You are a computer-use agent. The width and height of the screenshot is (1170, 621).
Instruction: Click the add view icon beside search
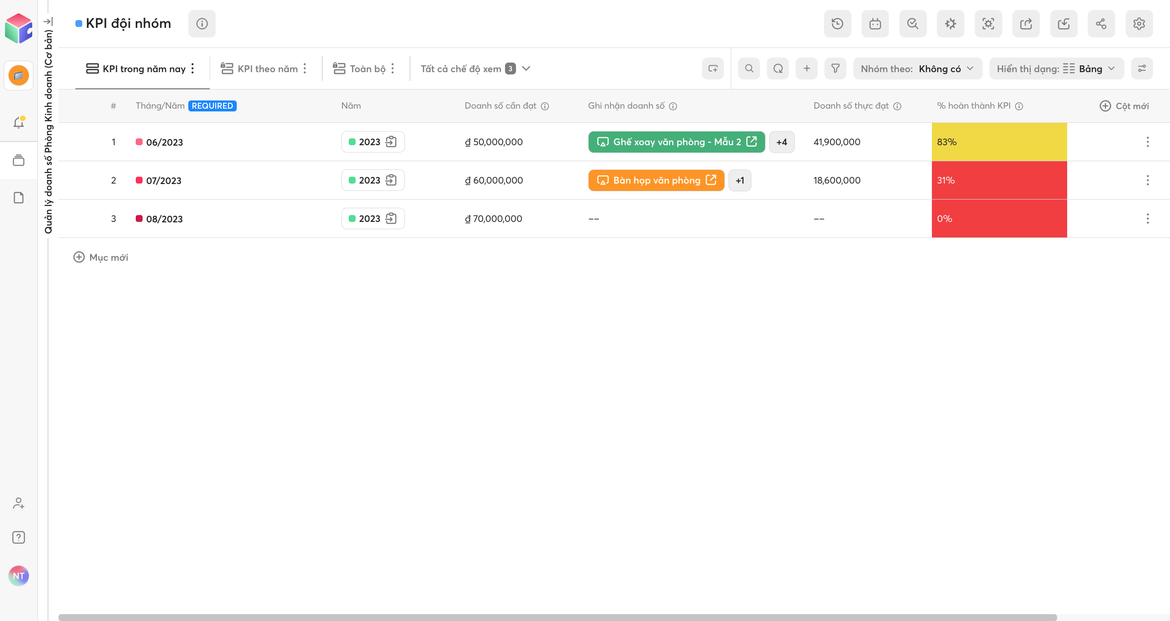click(x=713, y=68)
